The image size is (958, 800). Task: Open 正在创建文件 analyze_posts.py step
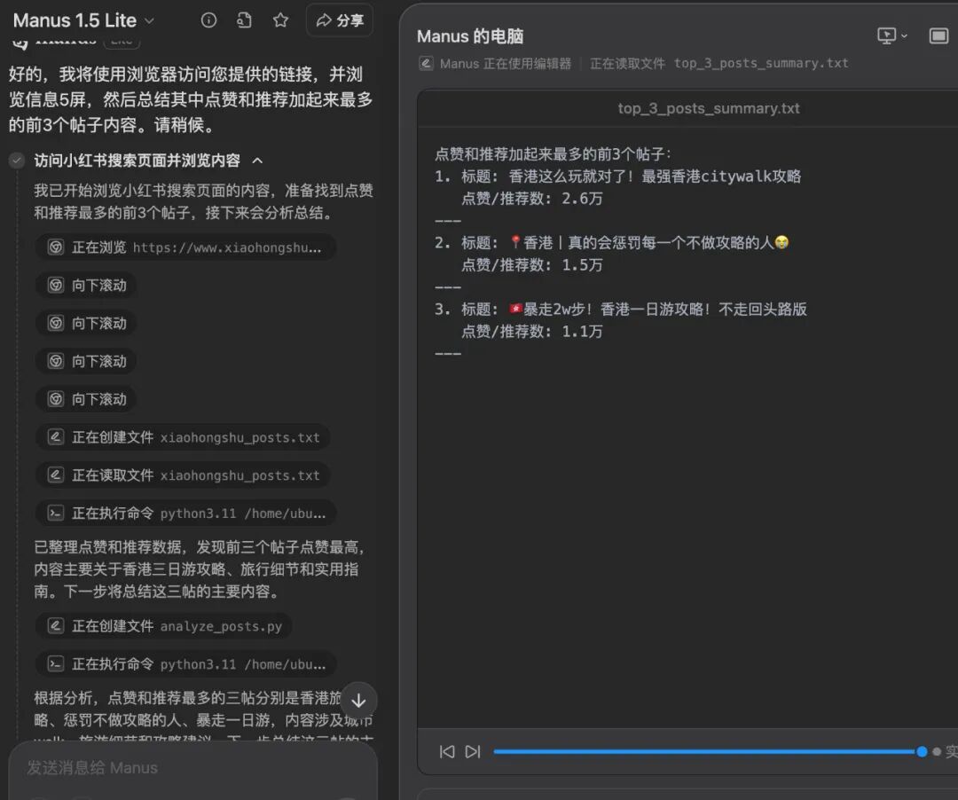164,626
